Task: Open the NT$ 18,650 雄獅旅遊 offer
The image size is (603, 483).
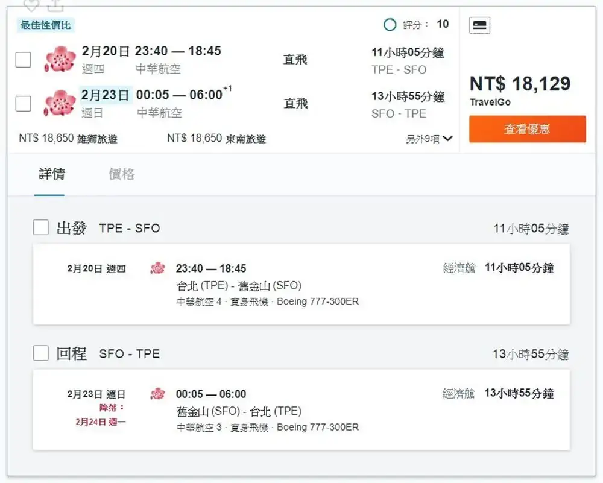Action: point(68,139)
